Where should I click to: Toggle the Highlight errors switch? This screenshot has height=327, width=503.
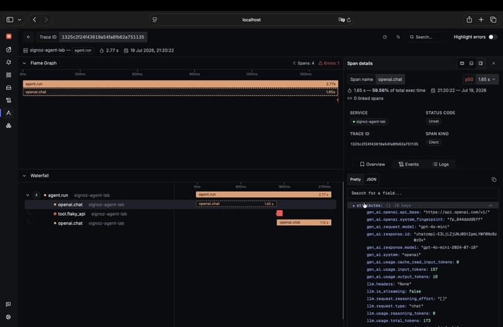492,37
